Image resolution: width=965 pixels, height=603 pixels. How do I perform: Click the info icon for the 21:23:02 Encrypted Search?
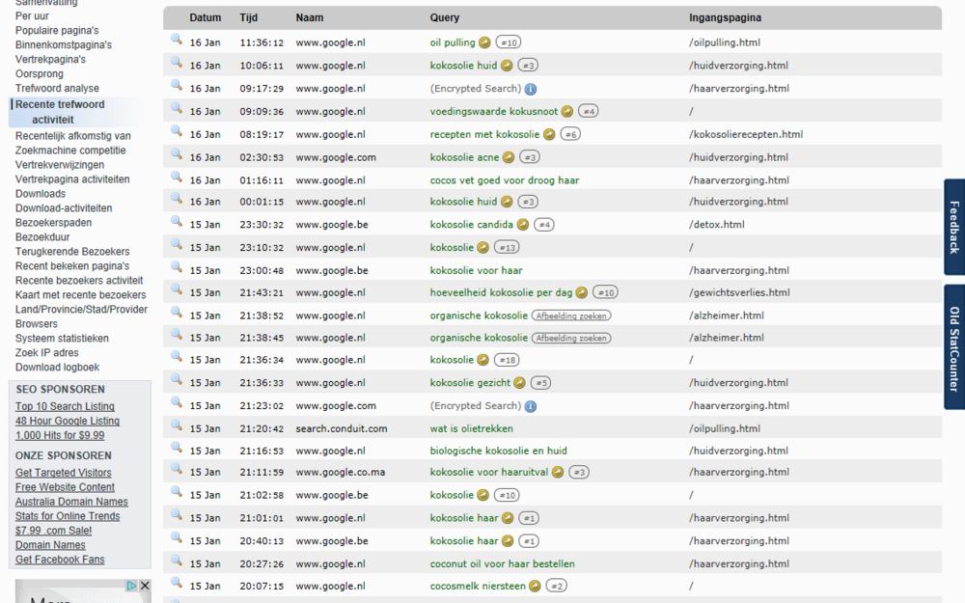(x=531, y=406)
